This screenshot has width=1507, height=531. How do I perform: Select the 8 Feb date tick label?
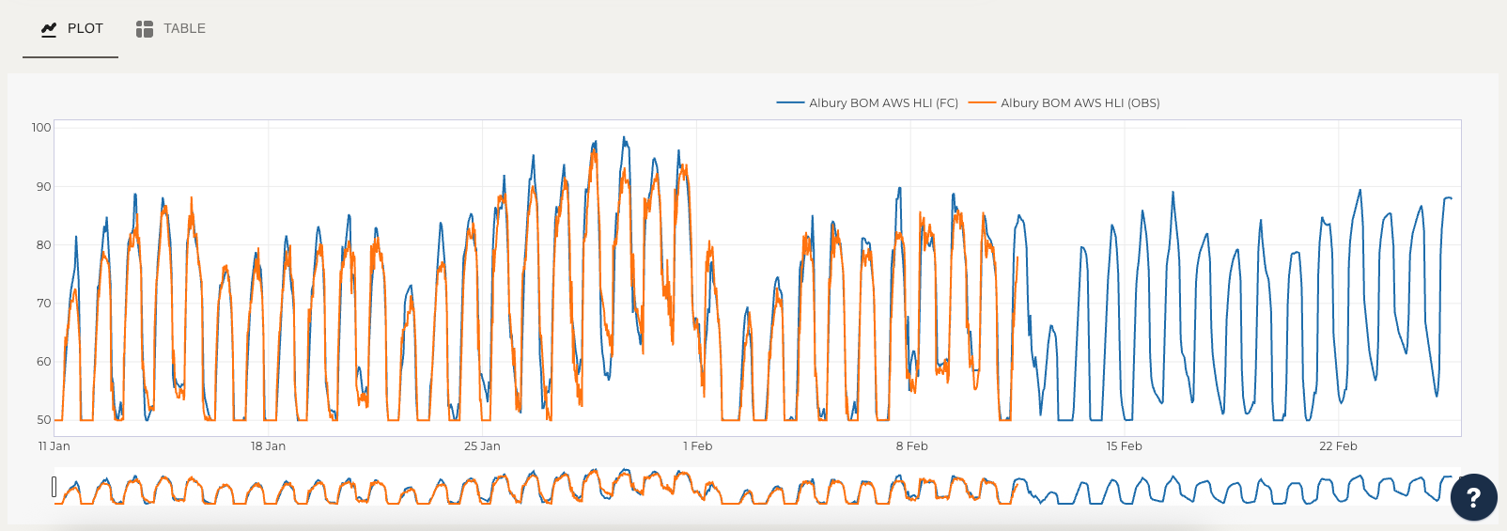click(911, 446)
